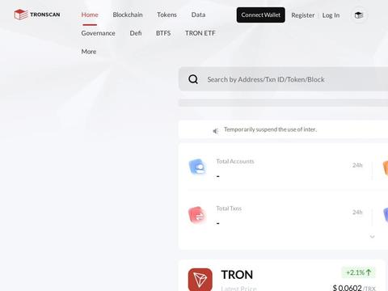The image size is (388, 291).
Task: Open the Home menu tab
Action: pyautogui.click(x=90, y=15)
